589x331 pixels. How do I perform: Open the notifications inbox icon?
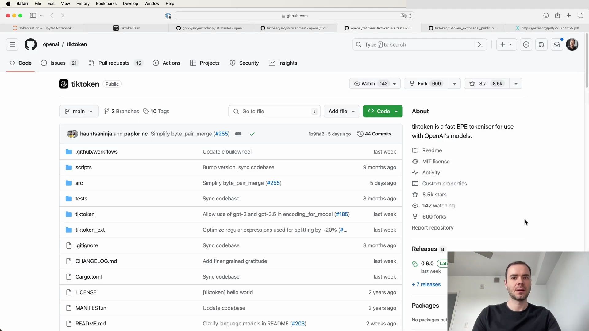point(557,44)
